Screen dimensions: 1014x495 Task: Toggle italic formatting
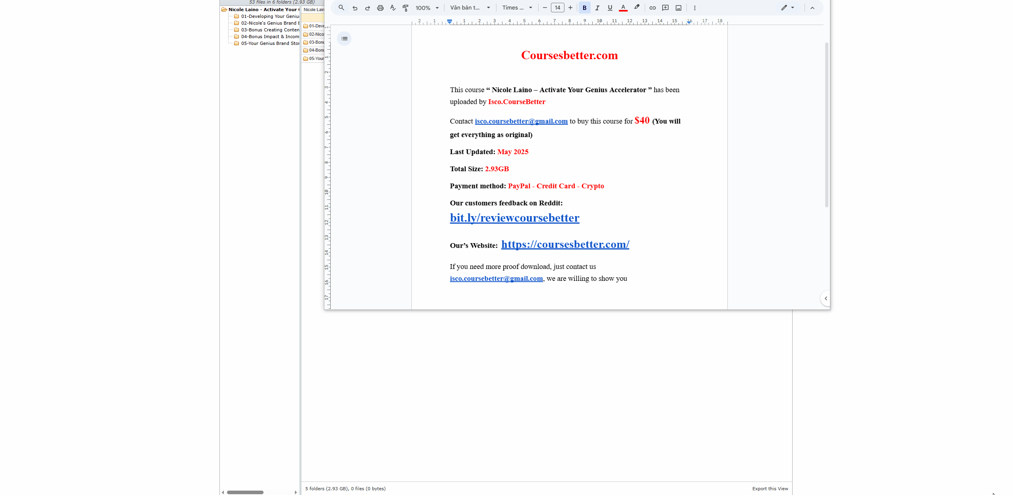[x=597, y=8]
